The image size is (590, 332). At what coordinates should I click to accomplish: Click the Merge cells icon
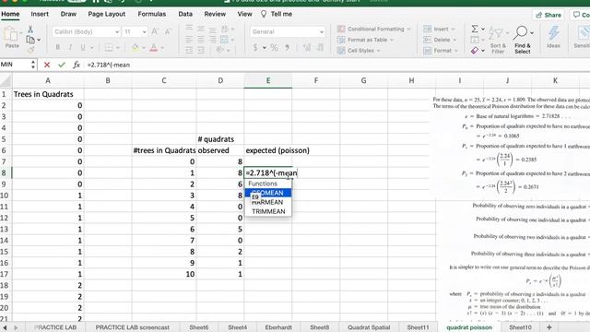pos(224,40)
